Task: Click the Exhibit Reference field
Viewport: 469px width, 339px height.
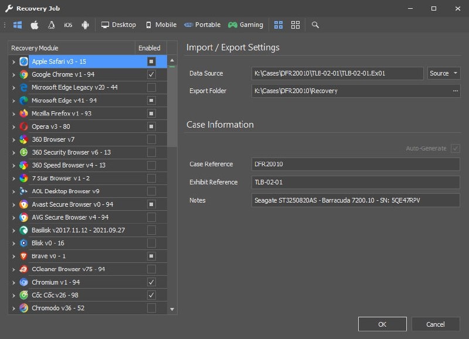Action: [x=356, y=182]
